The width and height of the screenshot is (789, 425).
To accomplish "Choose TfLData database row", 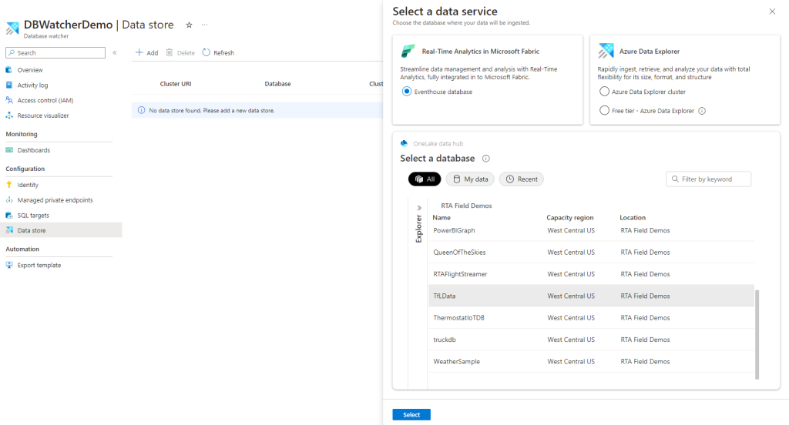I will coord(591,296).
